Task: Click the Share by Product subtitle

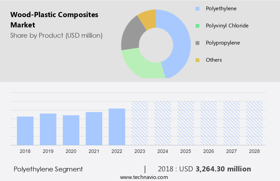Action: (x=56, y=36)
